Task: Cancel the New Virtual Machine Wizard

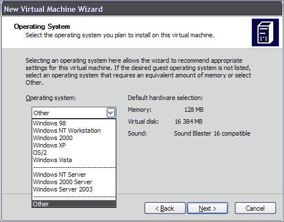Action: point(255,208)
